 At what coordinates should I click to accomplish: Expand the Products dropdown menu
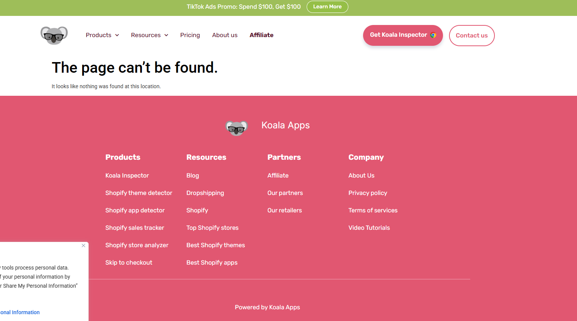pos(102,35)
